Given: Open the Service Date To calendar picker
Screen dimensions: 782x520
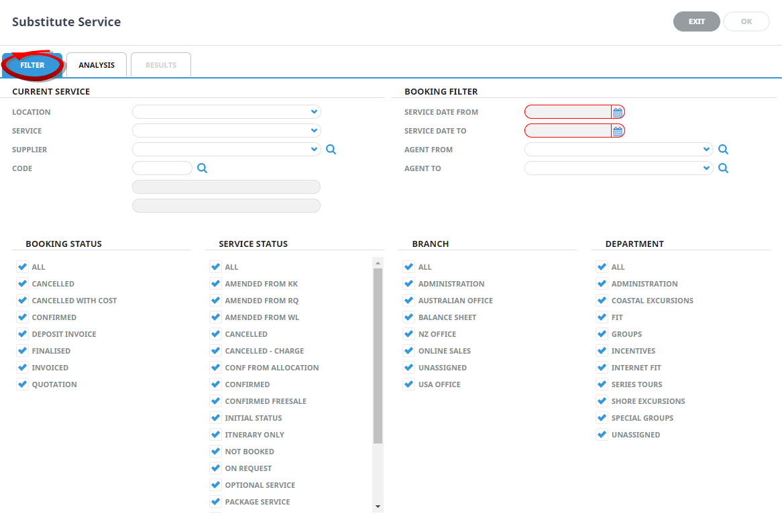Looking at the screenshot, I should pyautogui.click(x=618, y=132).
